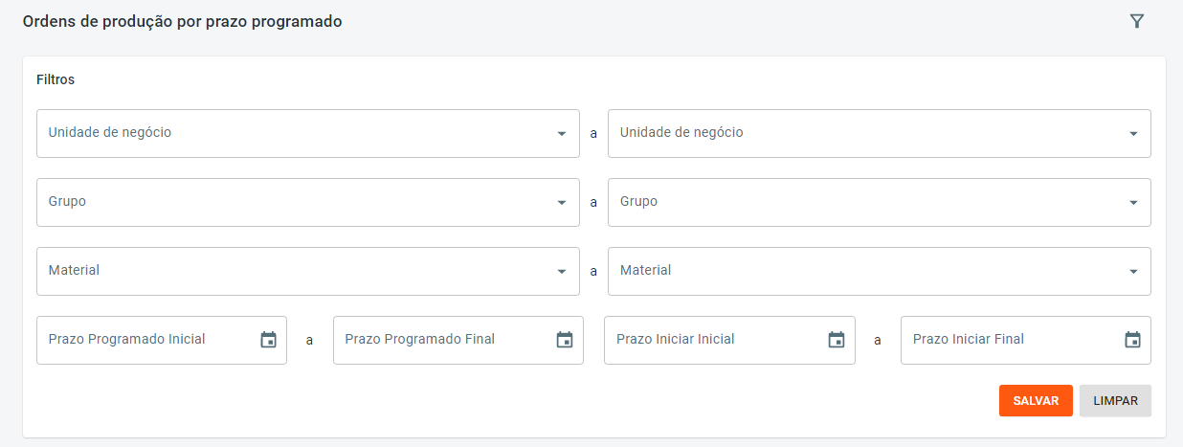This screenshot has height=447, width=1183.
Task: Expand the first Material dropdown
Action: click(562, 272)
